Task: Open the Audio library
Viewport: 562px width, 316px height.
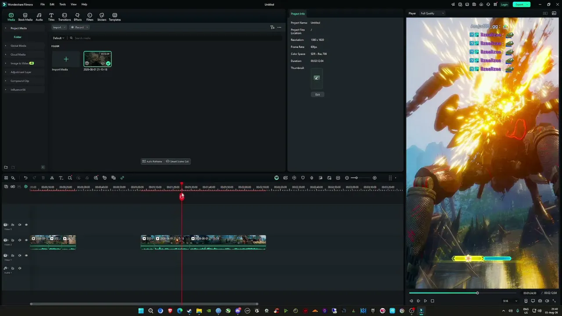Action: pos(39,17)
